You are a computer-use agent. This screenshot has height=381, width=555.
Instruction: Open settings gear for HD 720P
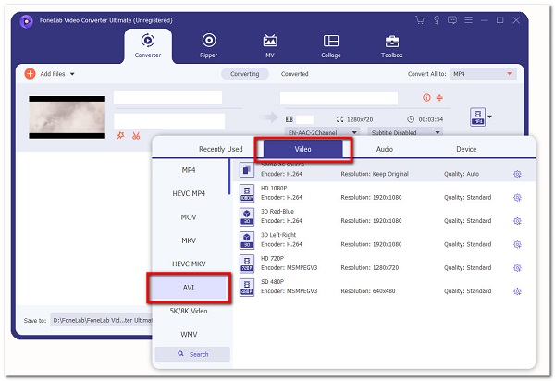click(x=517, y=268)
